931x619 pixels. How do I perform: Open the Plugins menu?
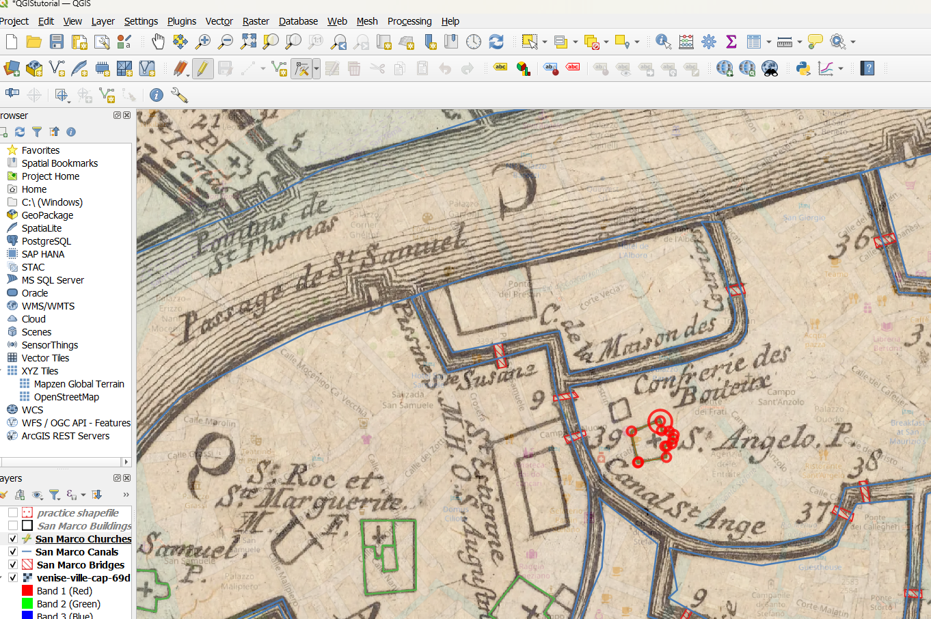point(182,21)
